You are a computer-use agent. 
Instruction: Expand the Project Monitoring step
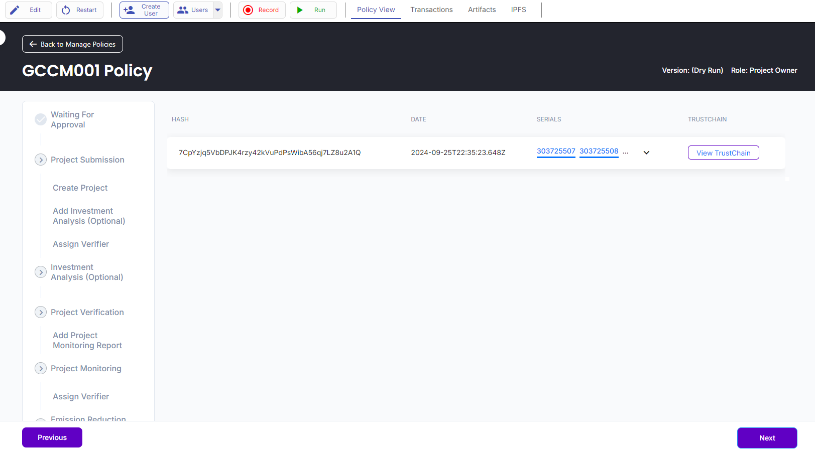click(41, 368)
